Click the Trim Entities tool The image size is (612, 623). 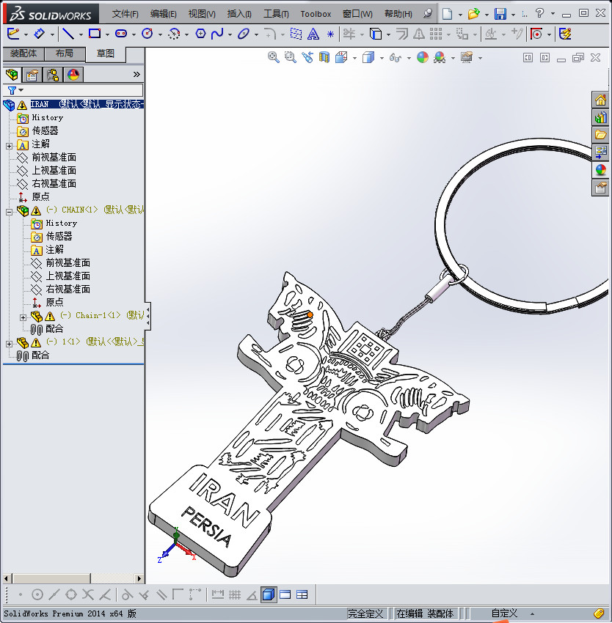(x=349, y=34)
